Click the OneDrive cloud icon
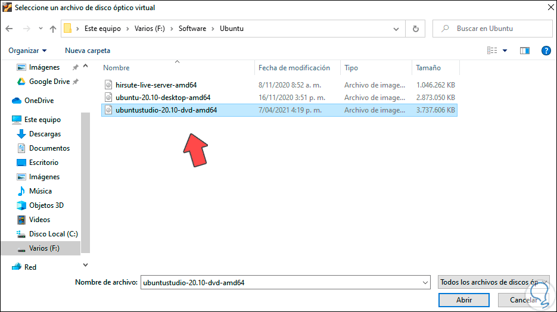Image resolution: width=557 pixels, height=312 pixels. pos(17,101)
